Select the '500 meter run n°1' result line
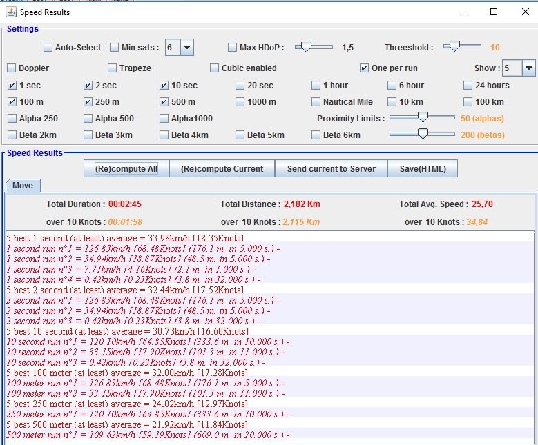This screenshot has width=538, height=445. coord(269,435)
